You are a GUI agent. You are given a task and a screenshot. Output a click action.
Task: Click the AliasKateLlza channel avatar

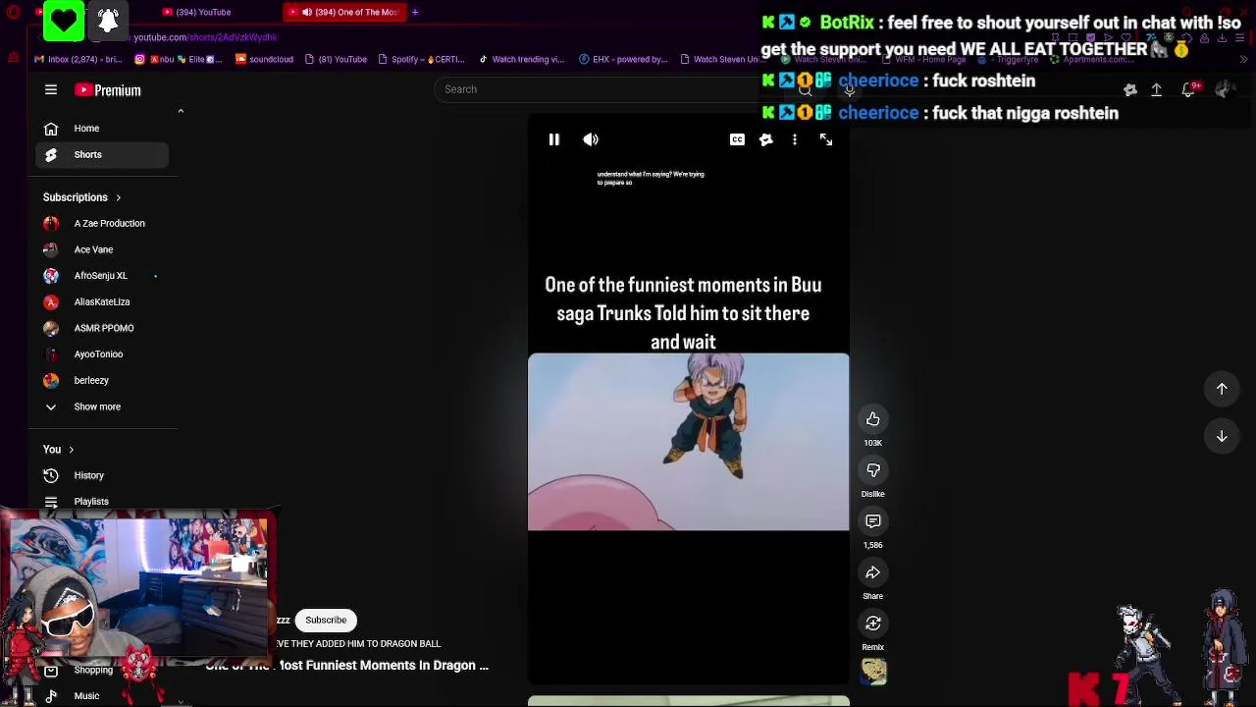[x=51, y=302]
